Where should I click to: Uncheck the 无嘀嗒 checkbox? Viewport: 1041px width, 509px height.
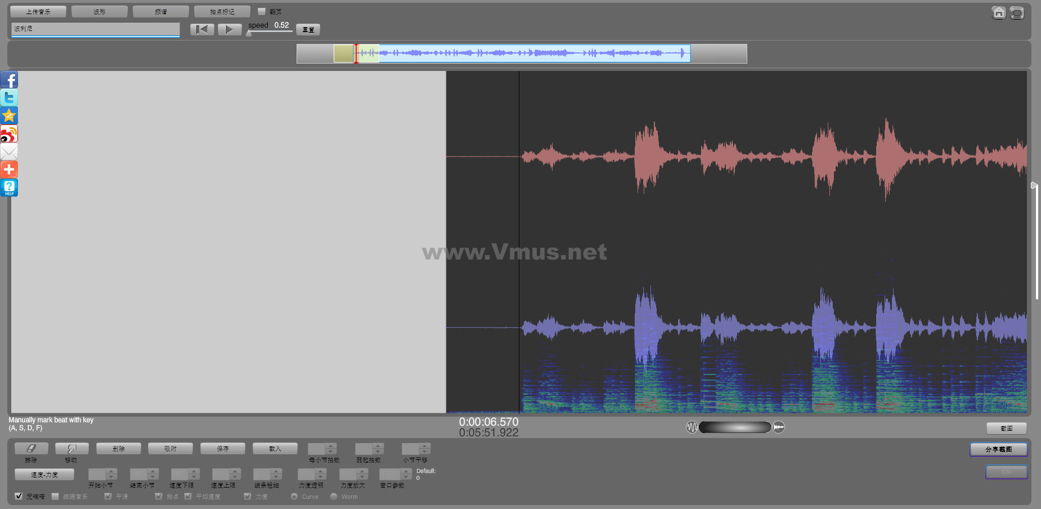pos(19,496)
